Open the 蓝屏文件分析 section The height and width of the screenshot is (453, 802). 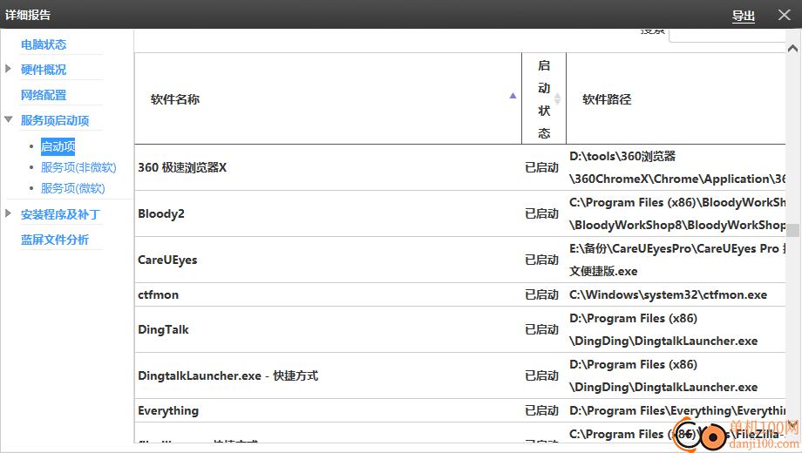click(55, 240)
